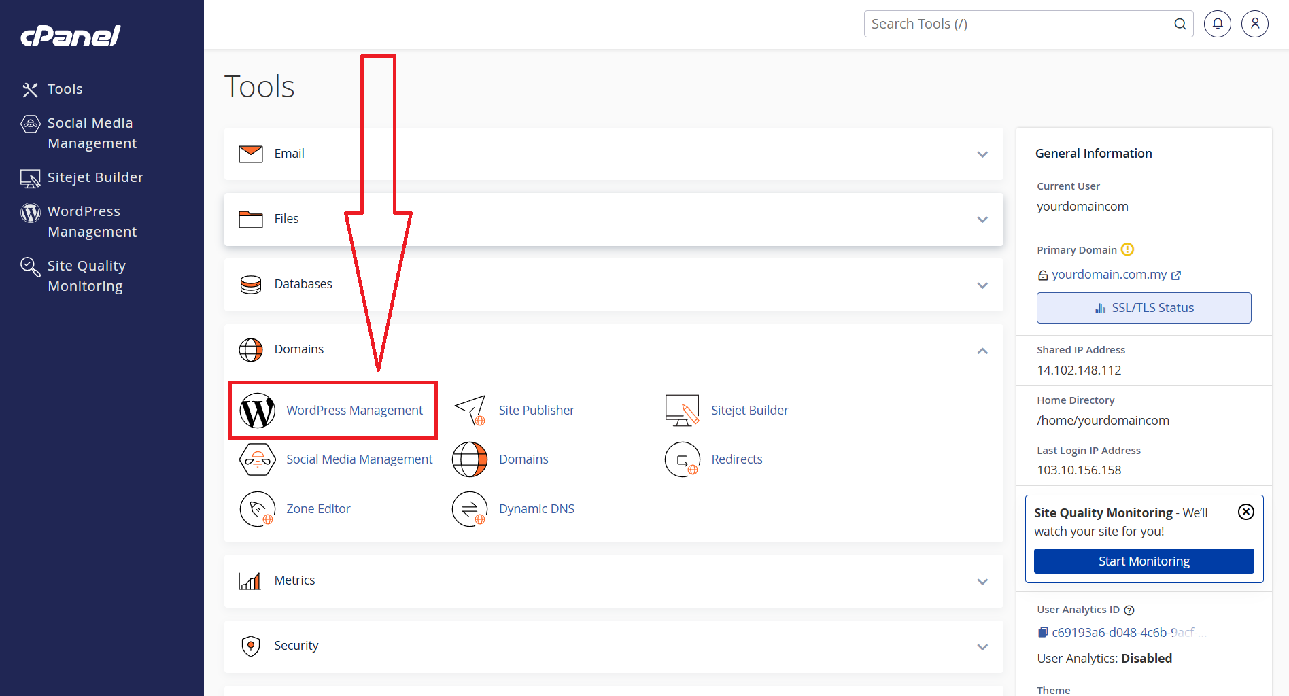Expand the Files section chevron

[982, 220]
